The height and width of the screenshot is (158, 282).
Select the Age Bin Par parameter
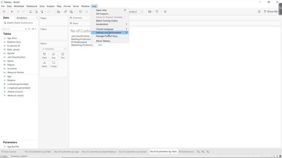pos(13,147)
